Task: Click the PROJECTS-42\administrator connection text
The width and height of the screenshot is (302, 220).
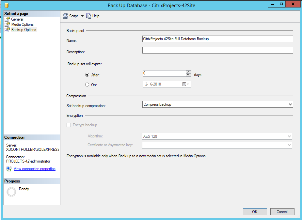Action: pyautogui.click(x=28, y=161)
